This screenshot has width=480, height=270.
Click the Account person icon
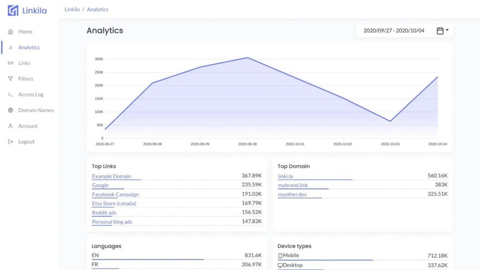coord(10,126)
